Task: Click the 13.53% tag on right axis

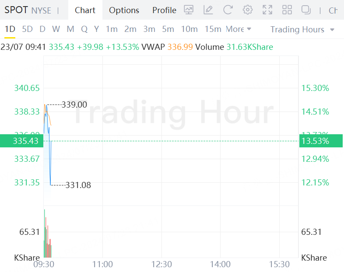Action: coord(321,141)
